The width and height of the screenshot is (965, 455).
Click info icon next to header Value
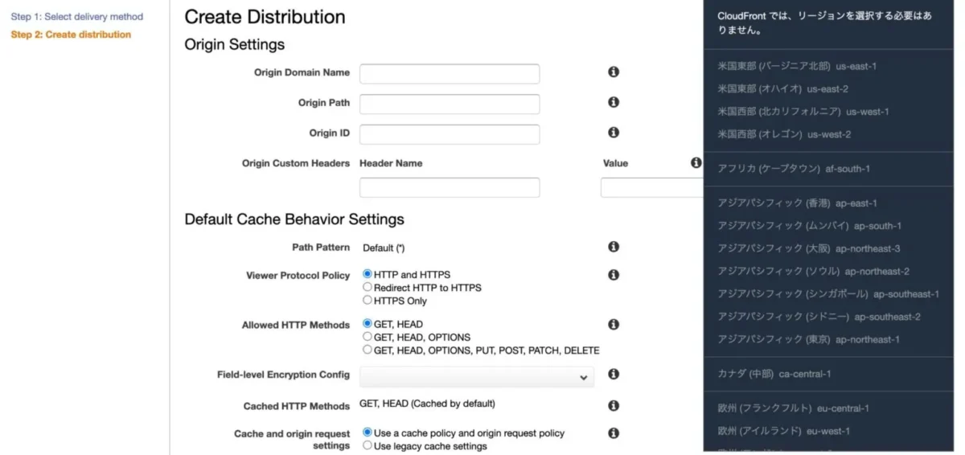click(696, 162)
